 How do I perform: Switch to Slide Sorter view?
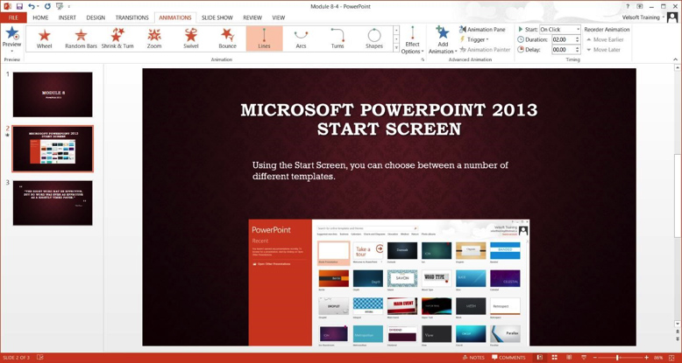[x=554, y=358]
